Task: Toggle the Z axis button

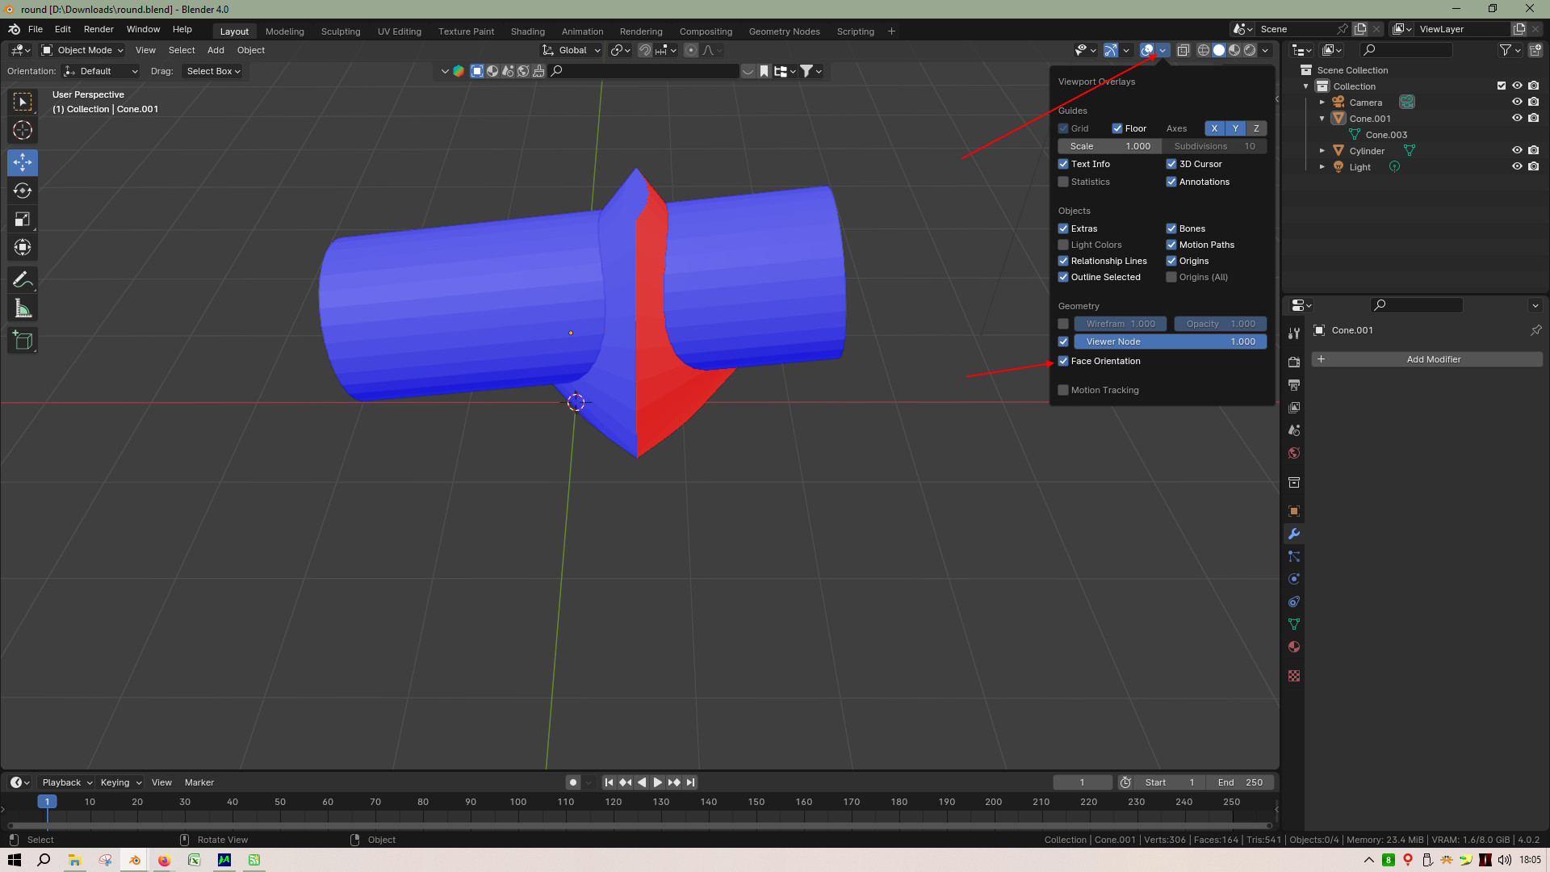Action: pos(1256,128)
